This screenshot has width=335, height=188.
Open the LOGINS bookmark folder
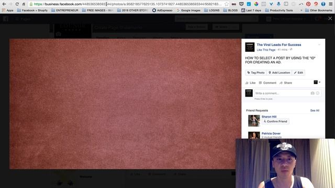point(211,10)
